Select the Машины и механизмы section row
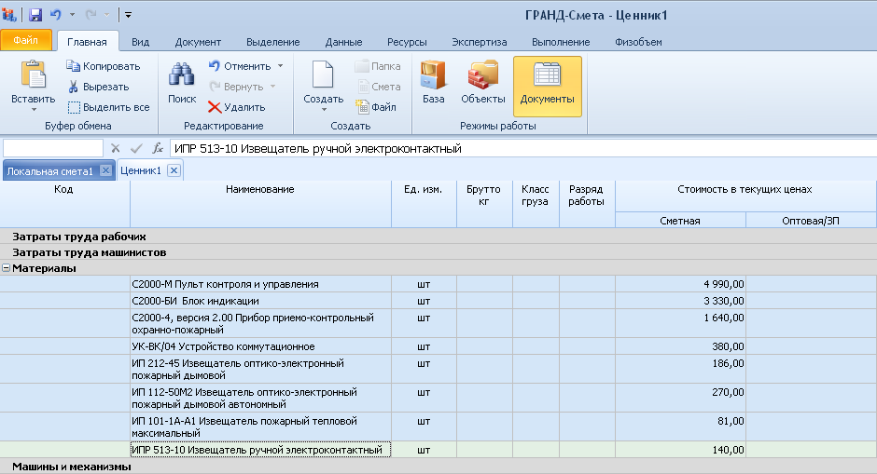 point(438,467)
